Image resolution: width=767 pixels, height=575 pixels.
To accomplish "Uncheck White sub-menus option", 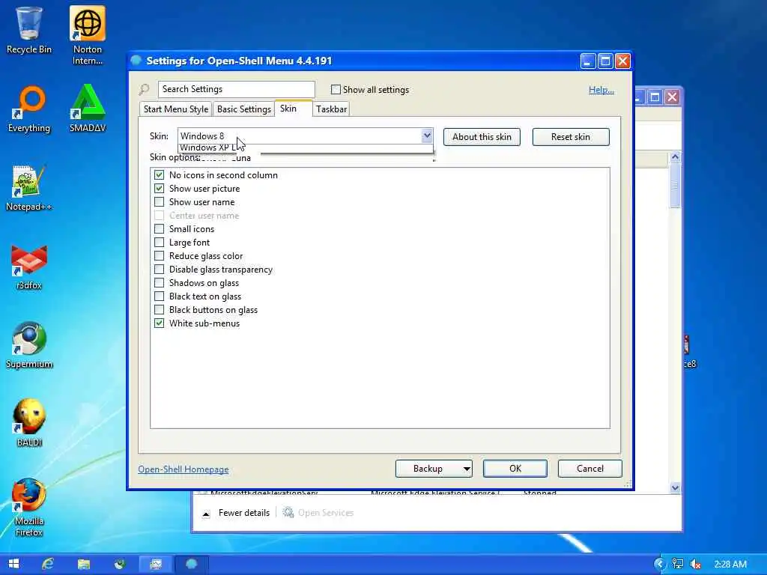I will pyautogui.click(x=159, y=323).
